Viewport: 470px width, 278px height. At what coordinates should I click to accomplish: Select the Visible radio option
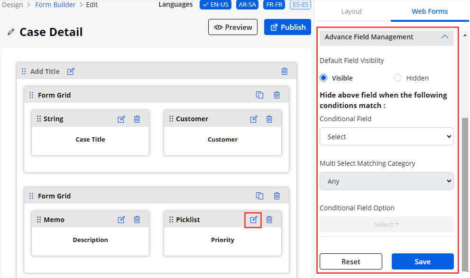tap(324, 78)
